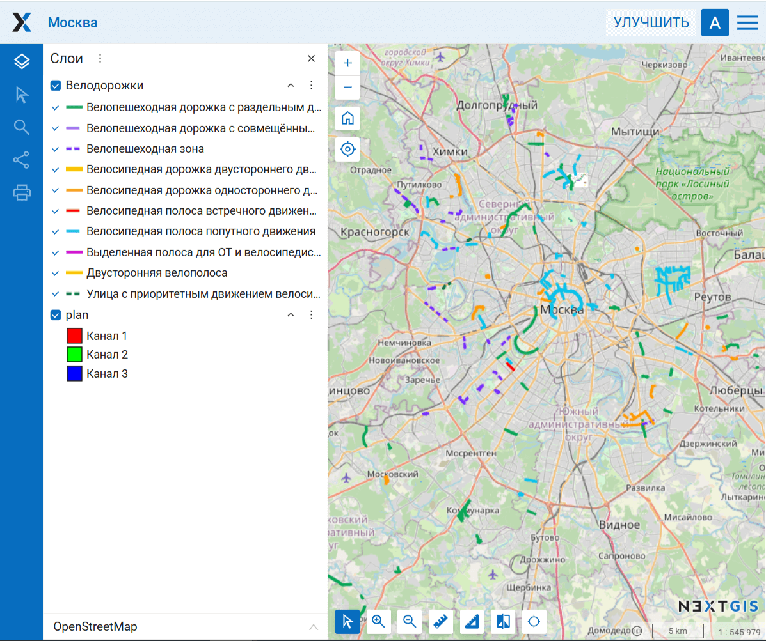Locate my position on map

click(x=347, y=150)
